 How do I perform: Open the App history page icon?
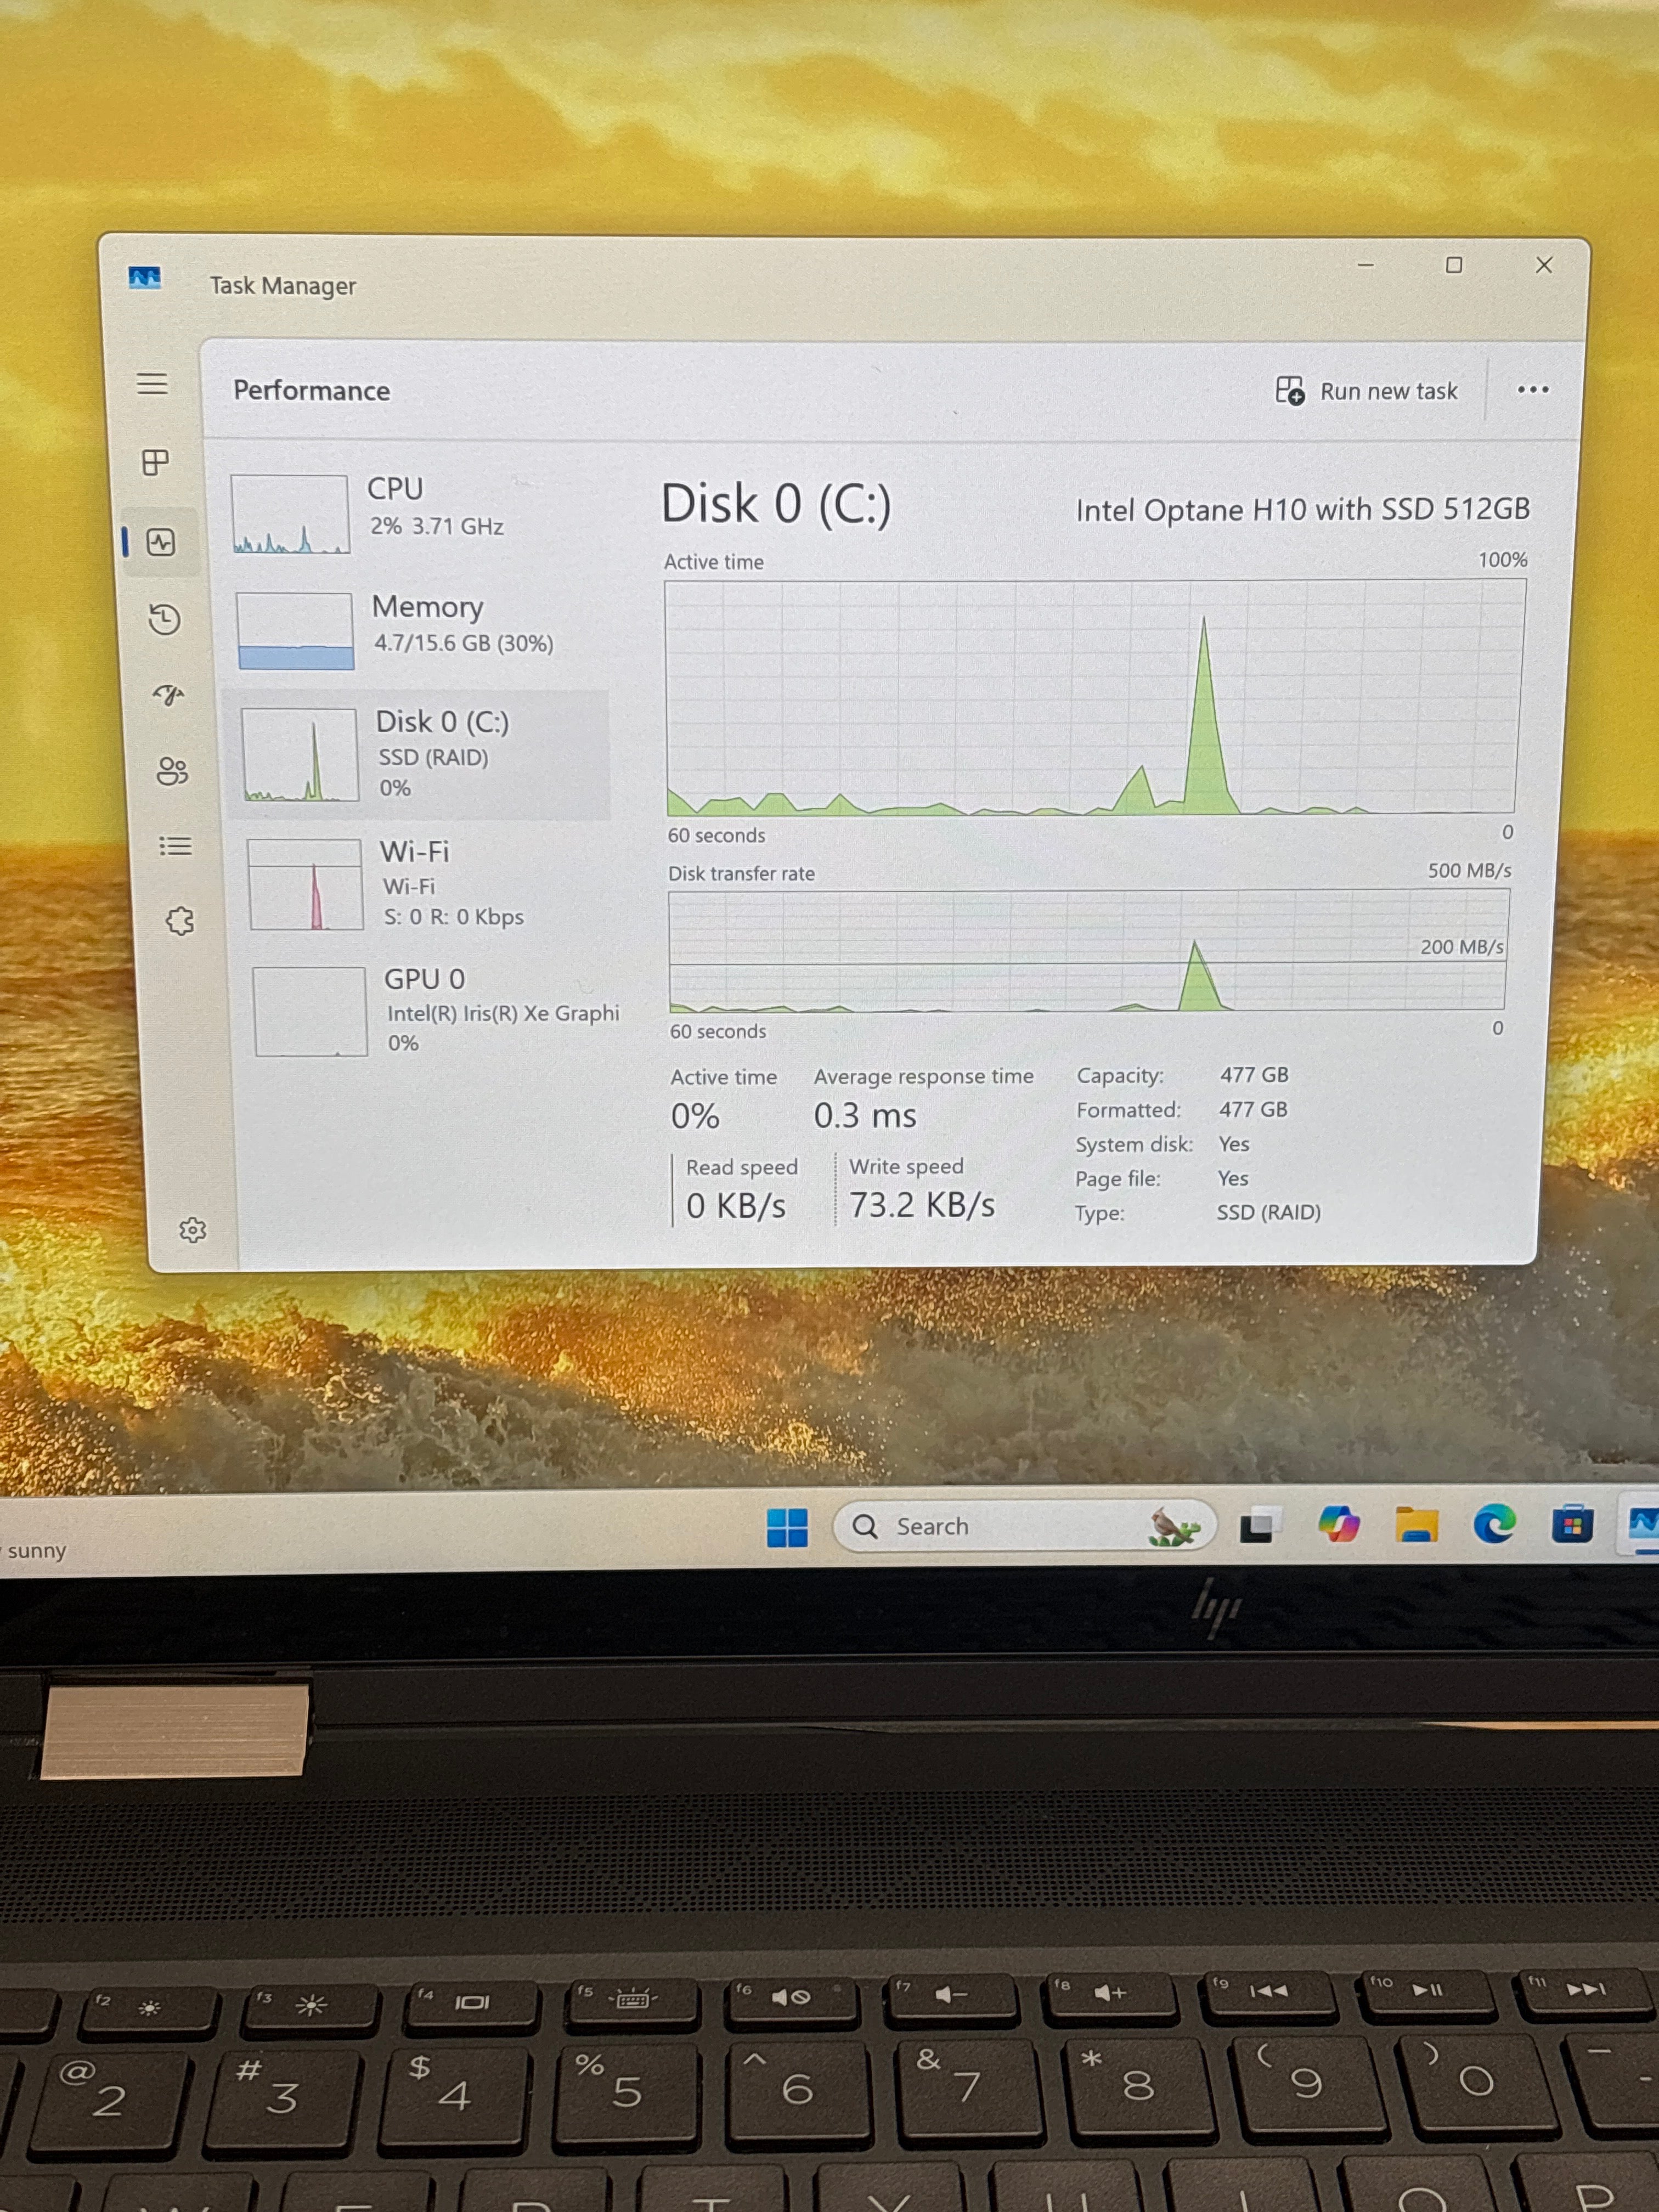pos(164,619)
